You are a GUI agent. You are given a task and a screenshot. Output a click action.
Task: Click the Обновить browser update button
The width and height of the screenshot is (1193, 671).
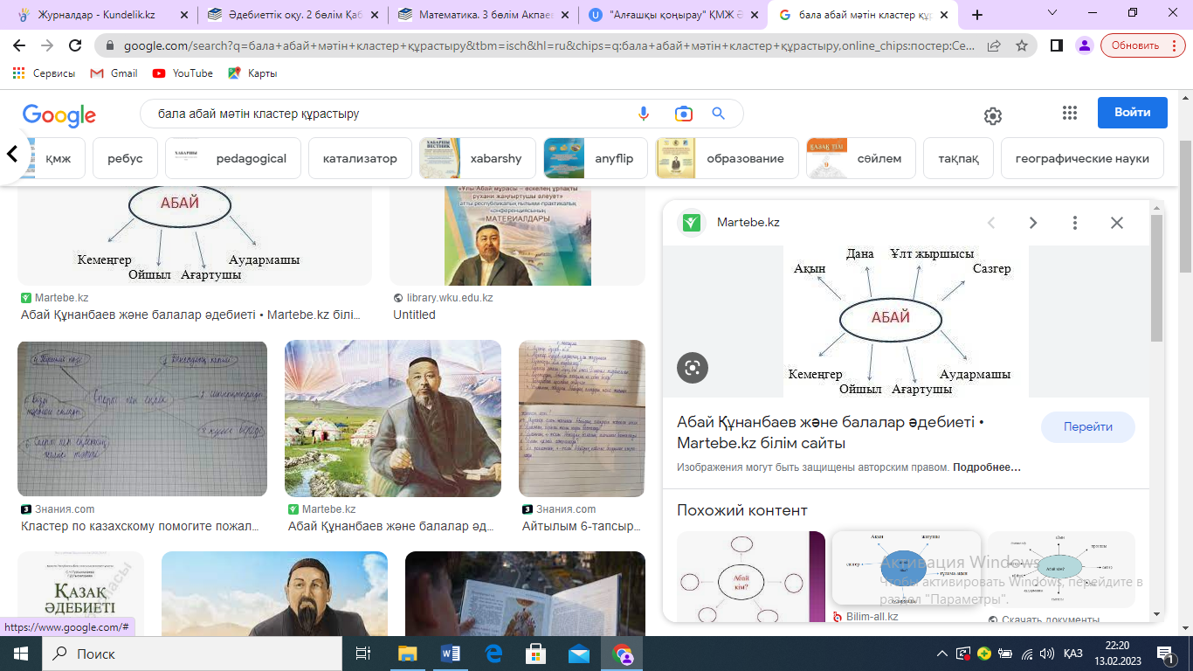click(1143, 46)
